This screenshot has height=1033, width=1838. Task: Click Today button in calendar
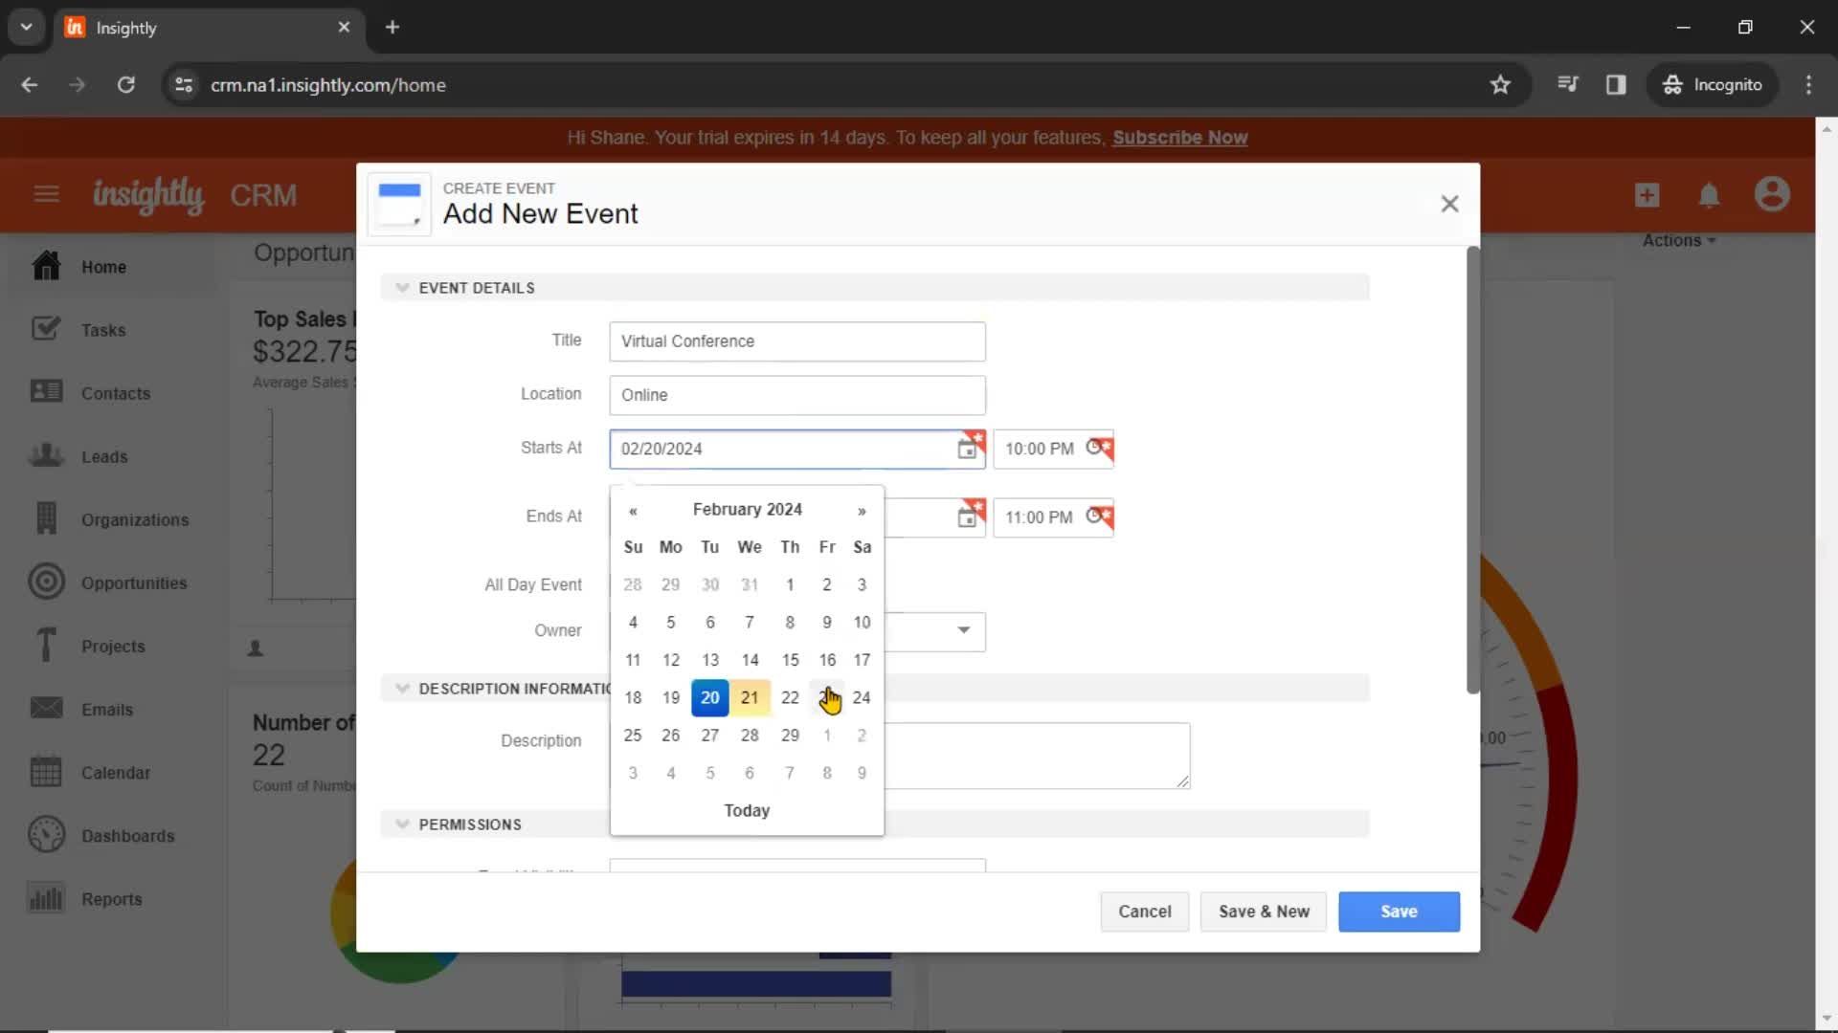pyautogui.click(x=746, y=810)
